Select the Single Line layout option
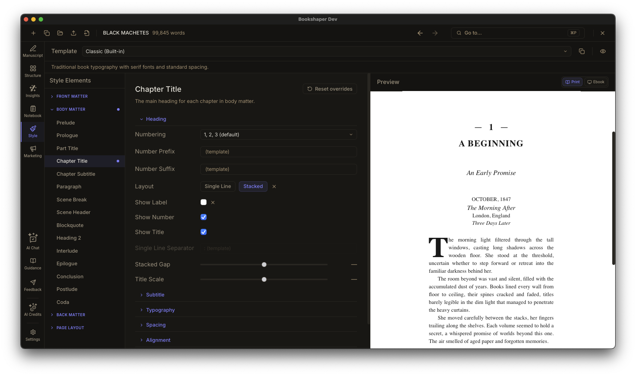The image size is (636, 376). click(218, 187)
